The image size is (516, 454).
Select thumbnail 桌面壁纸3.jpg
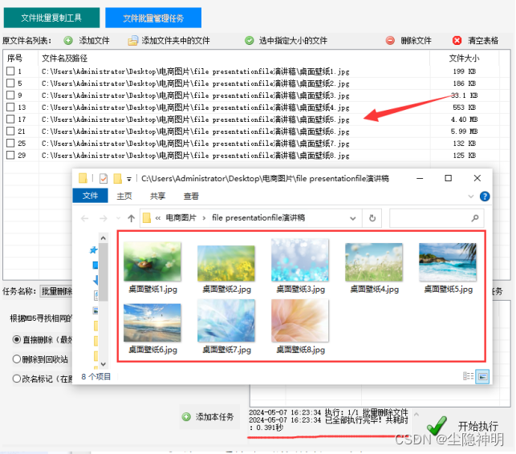(x=300, y=266)
